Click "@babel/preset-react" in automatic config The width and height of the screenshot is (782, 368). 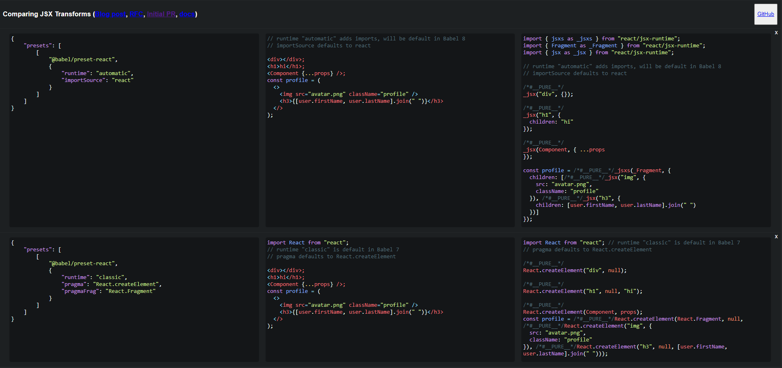83,60
